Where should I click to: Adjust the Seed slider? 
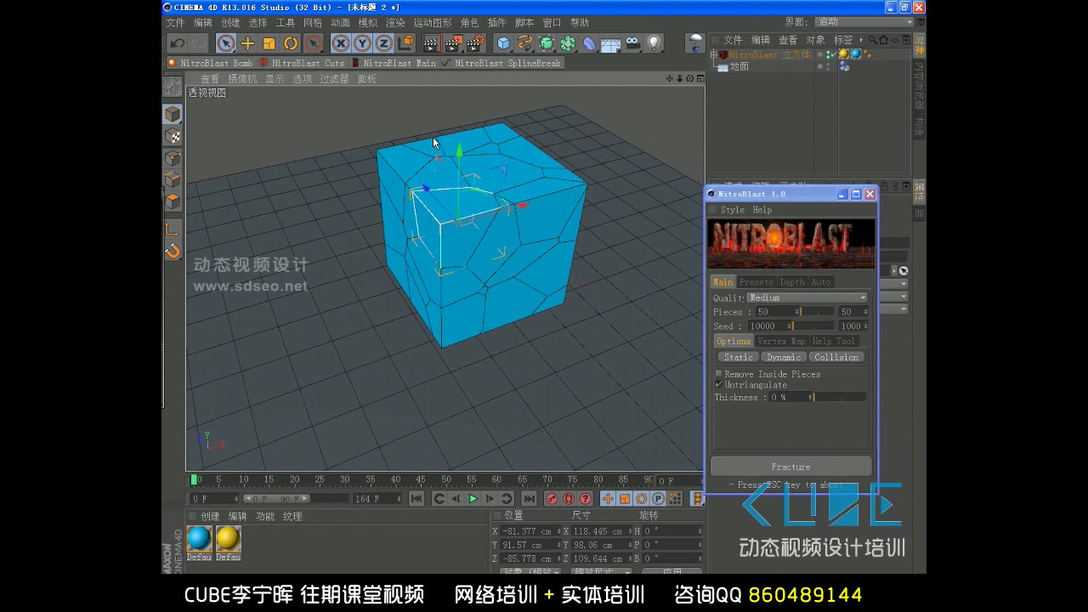tap(813, 326)
